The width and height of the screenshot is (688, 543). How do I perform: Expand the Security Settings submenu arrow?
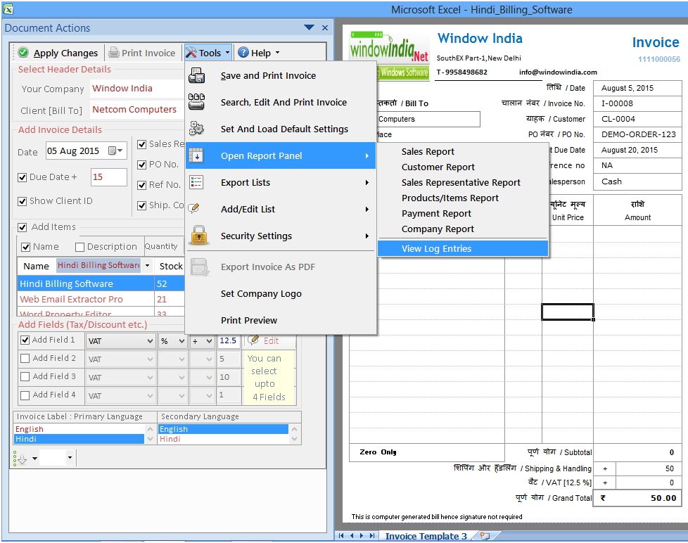point(367,236)
